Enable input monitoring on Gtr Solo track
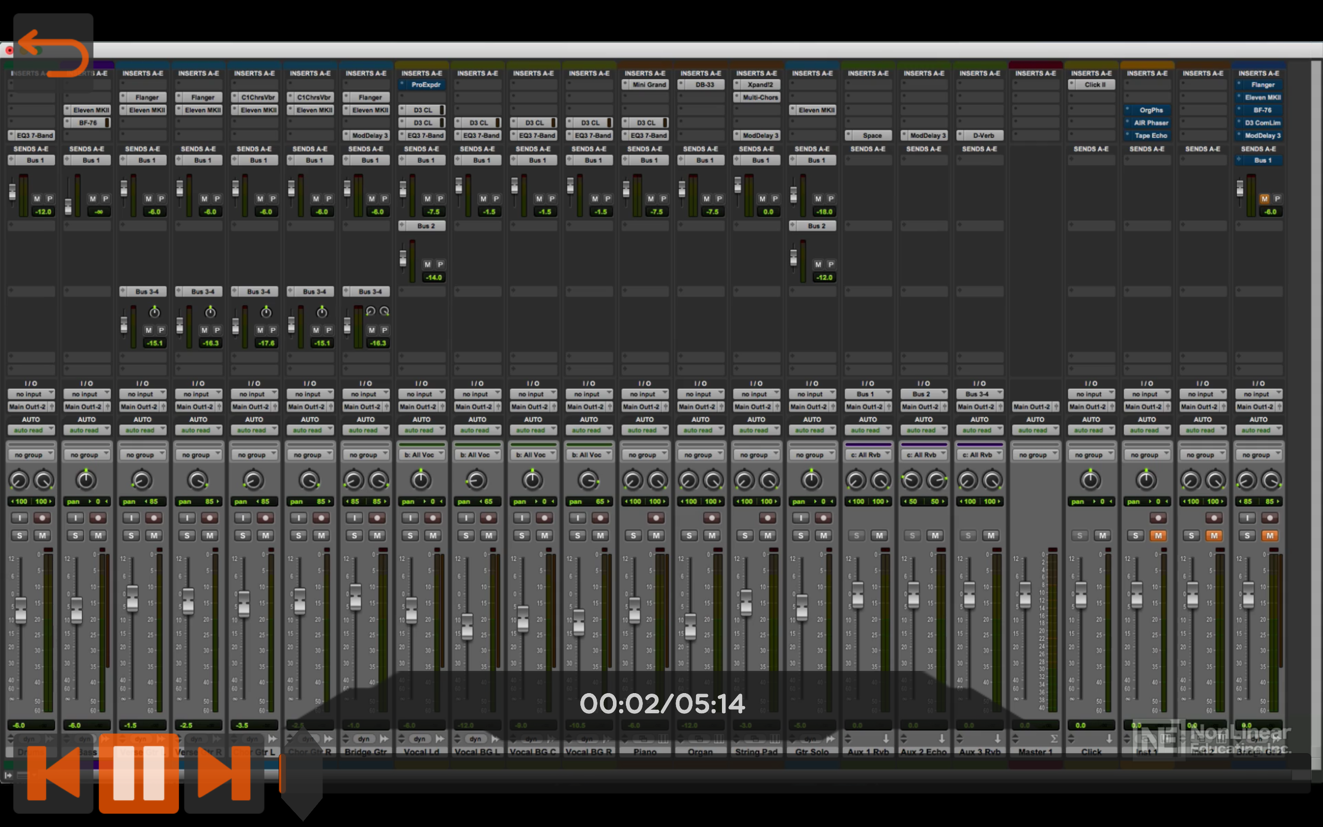The width and height of the screenshot is (1323, 827). 801,517
